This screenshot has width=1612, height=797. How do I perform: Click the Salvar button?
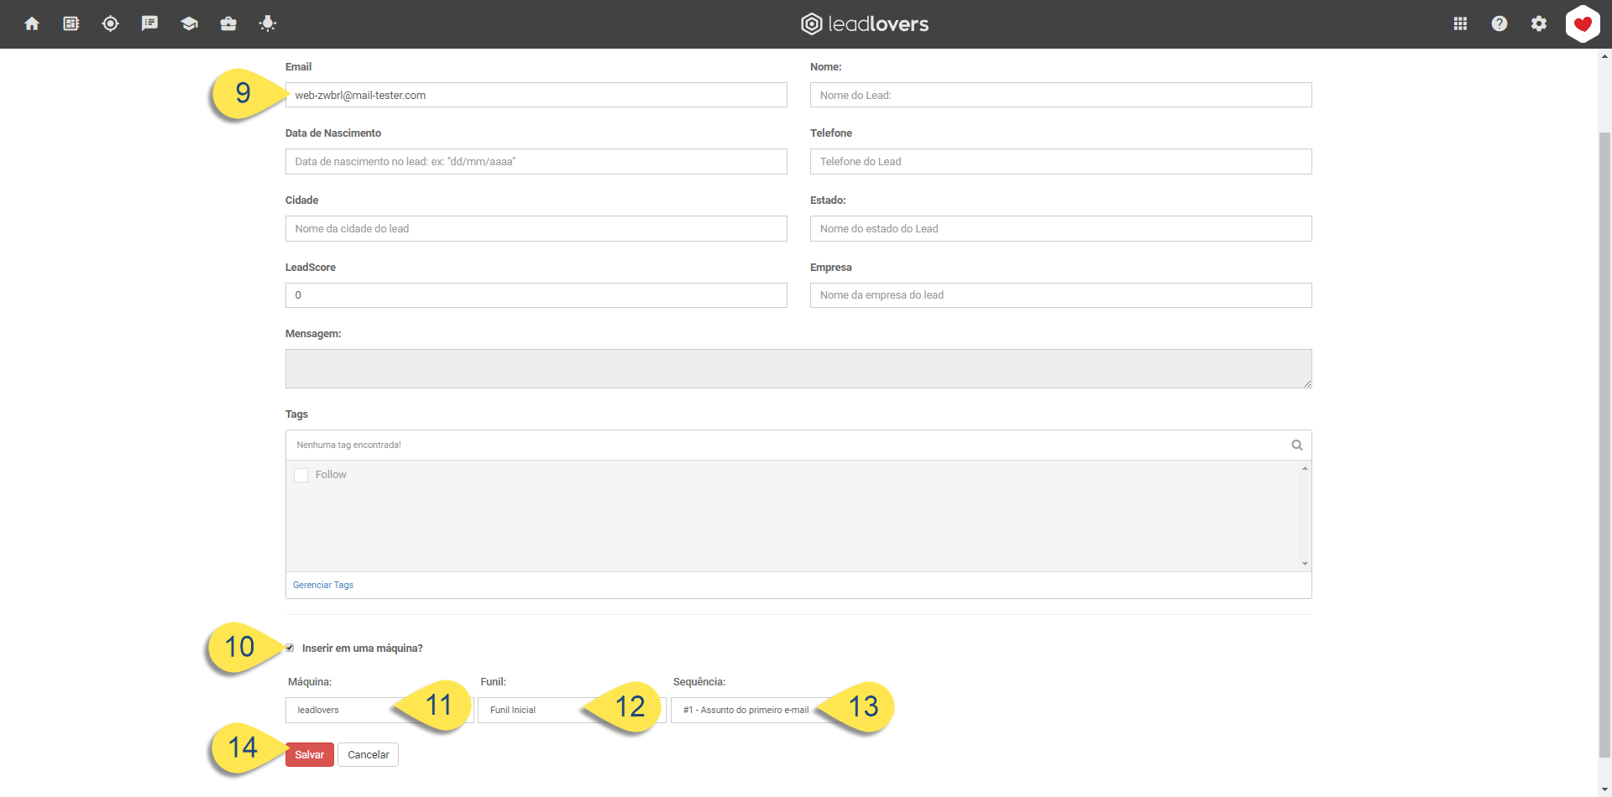click(x=310, y=755)
